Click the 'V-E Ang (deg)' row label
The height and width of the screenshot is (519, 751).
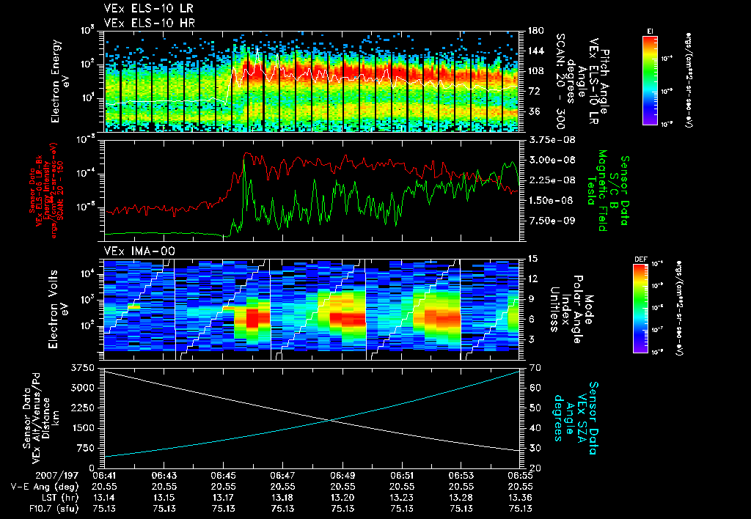coord(45,487)
